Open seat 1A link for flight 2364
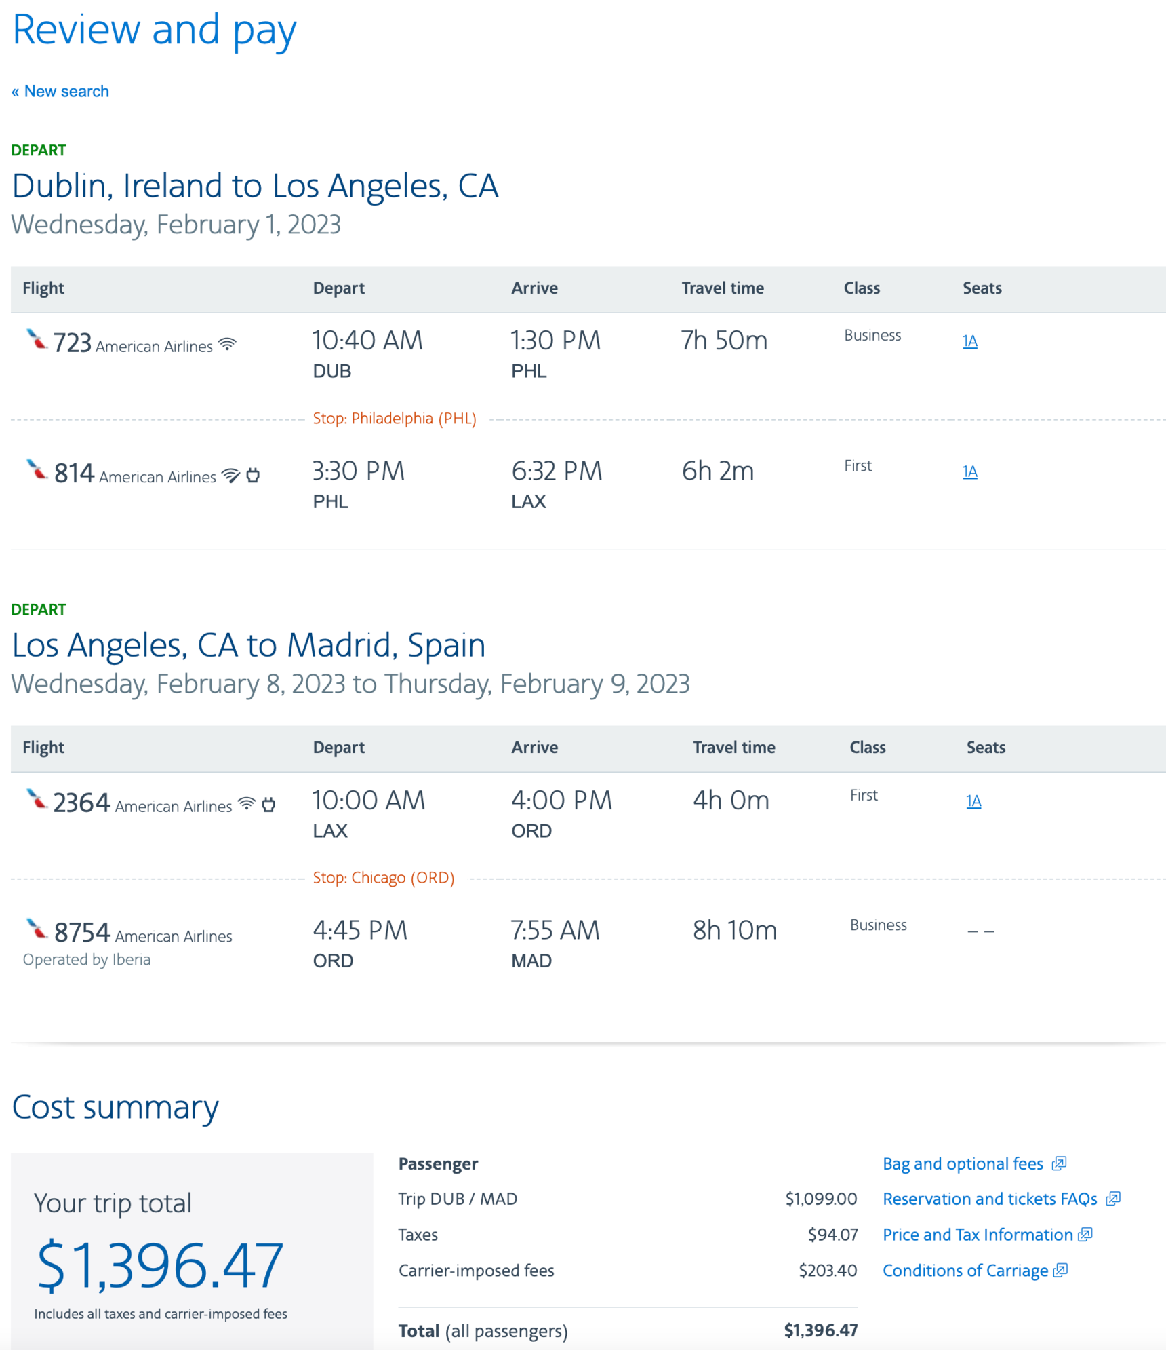Viewport: 1166px width, 1350px height. pyautogui.click(x=973, y=801)
